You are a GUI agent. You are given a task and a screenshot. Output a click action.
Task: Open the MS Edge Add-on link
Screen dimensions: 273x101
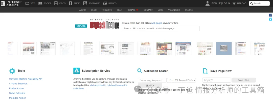[17, 98]
